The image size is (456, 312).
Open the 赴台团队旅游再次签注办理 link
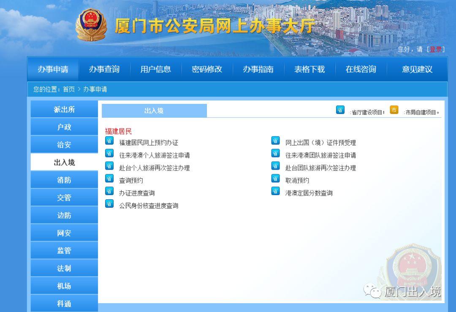pos(320,168)
